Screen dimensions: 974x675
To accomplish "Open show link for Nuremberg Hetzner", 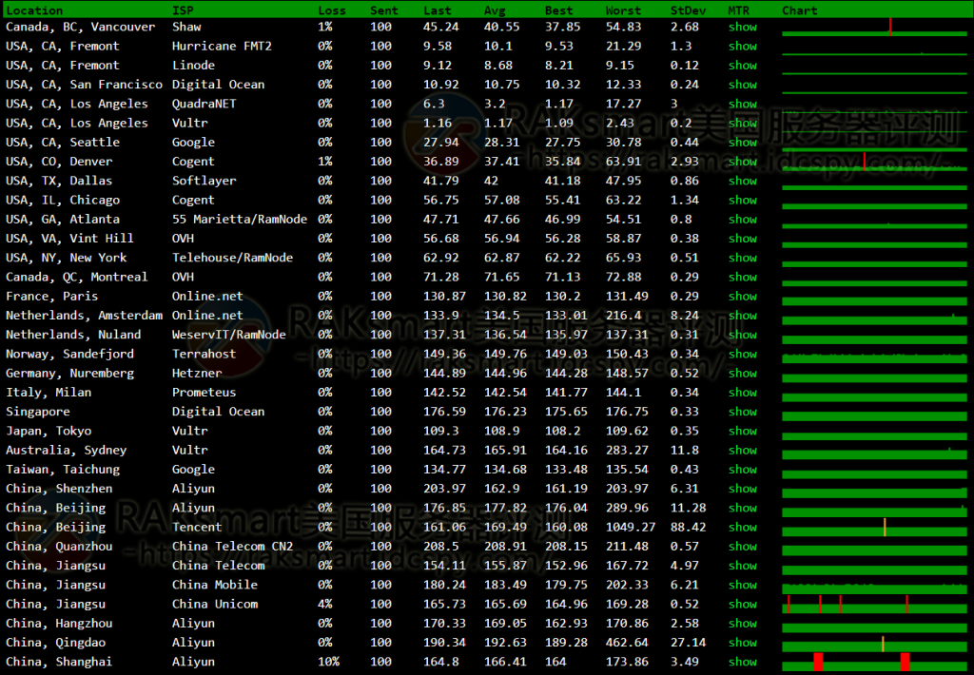I will 742,374.
